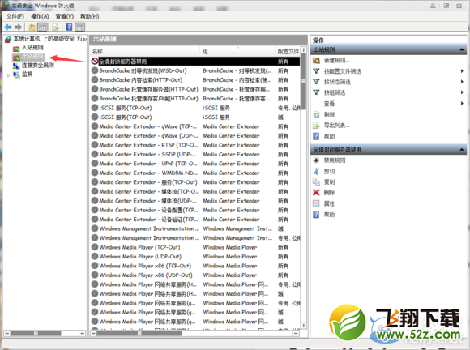Click 按配置文件筛选 filter icon
This screenshot has height=350, width=470.
(x=316, y=71)
